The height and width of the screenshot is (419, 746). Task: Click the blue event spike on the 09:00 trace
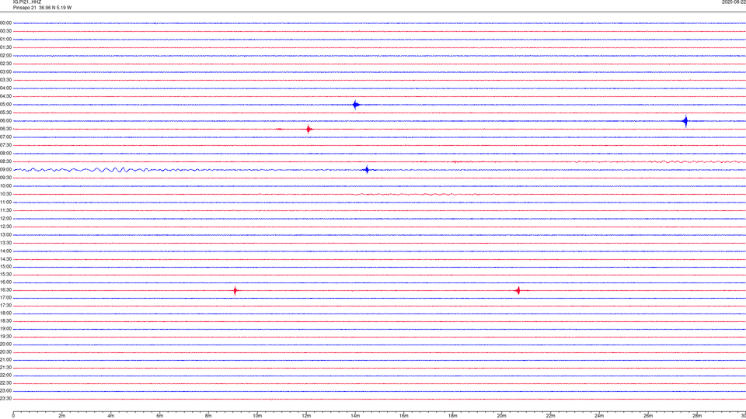click(x=367, y=170)
